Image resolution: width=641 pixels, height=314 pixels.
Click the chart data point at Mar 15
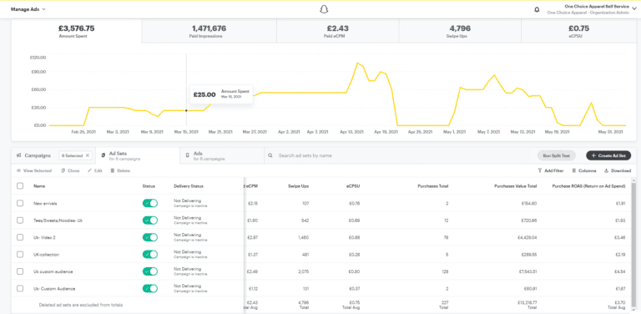coord(186,110)
